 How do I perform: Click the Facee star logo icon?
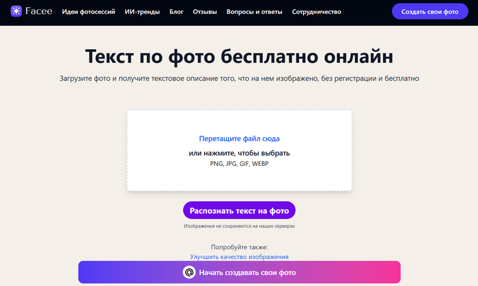pos(16,12)
